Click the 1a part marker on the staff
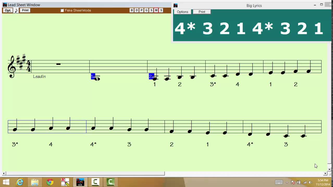Screen dimensions: 333x187 click(93, 76)
